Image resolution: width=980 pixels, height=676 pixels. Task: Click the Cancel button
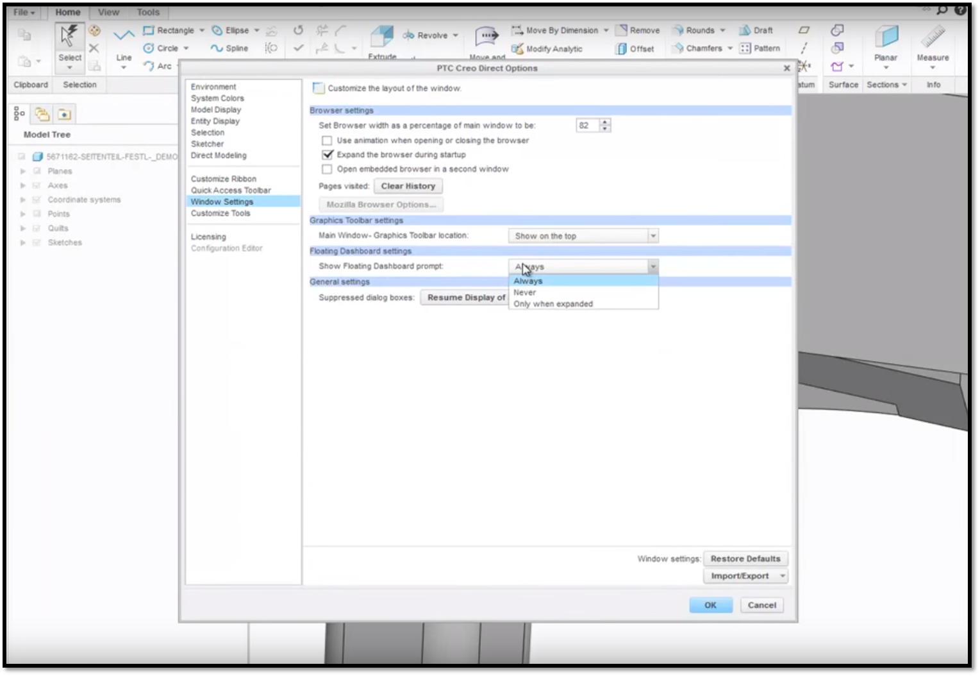761,605
